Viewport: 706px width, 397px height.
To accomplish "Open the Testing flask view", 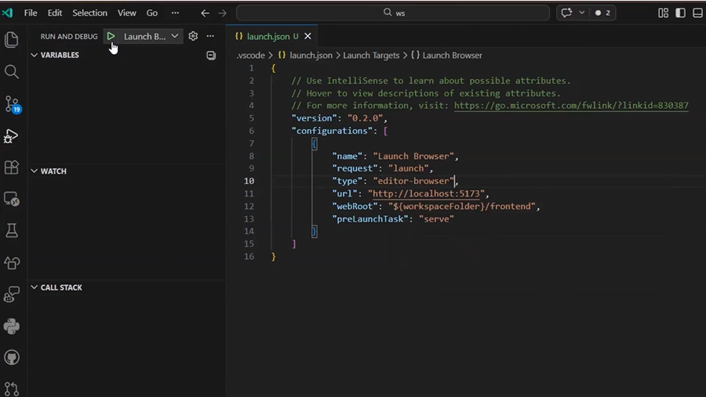I will (x=12, y=231).
